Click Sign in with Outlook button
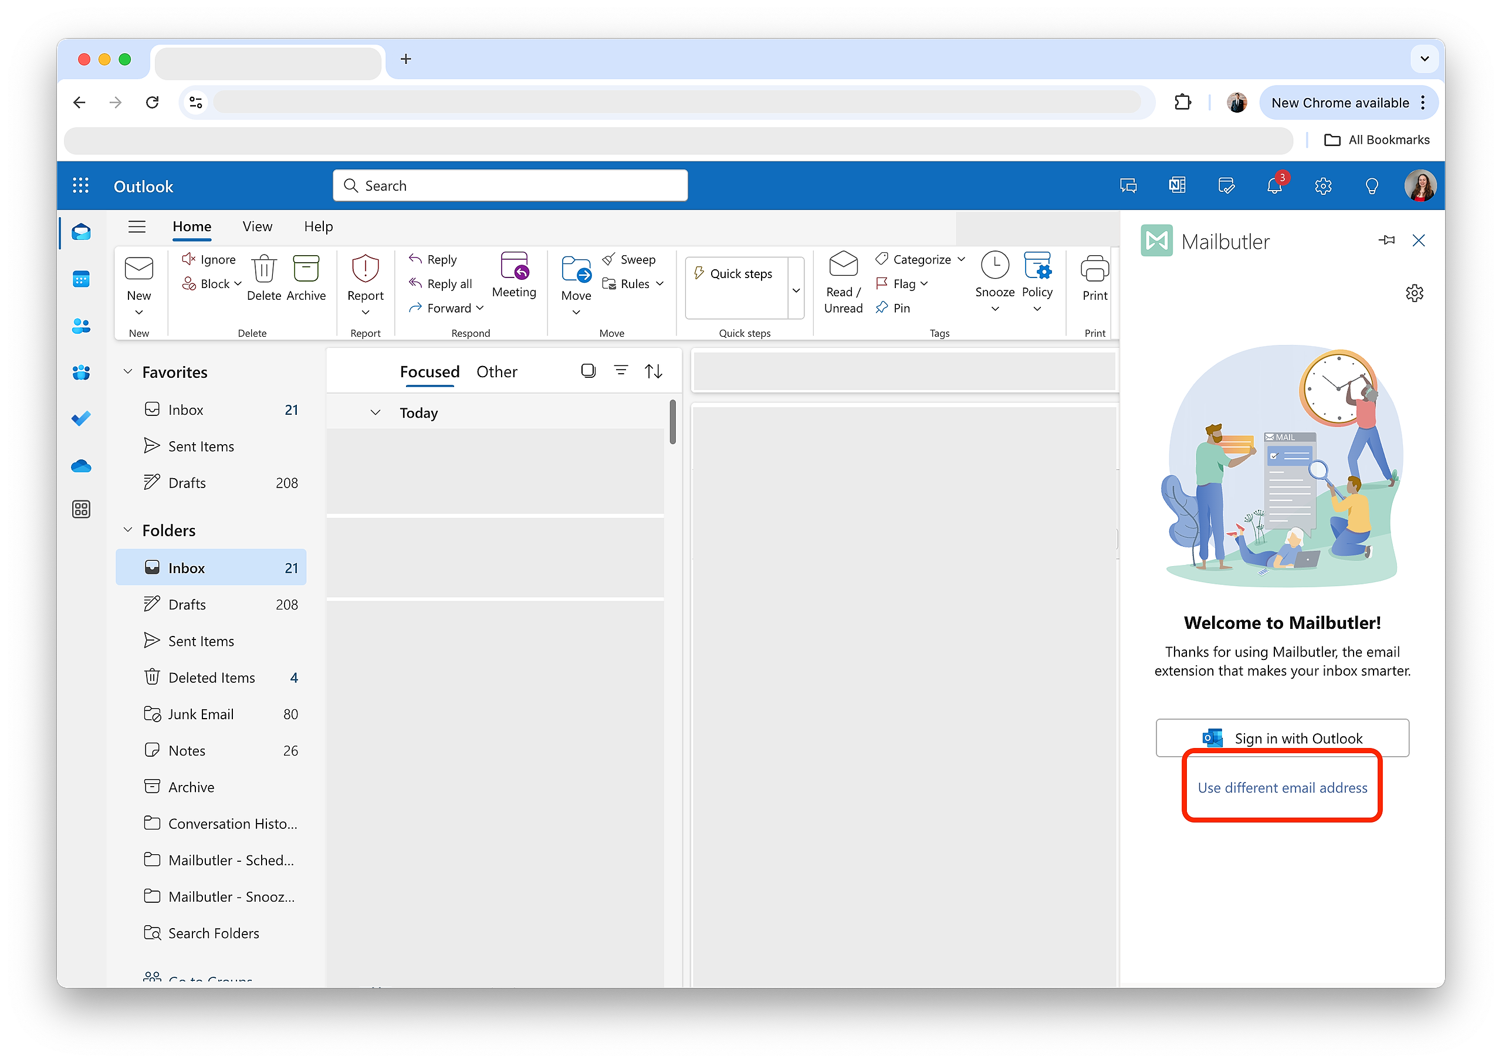The image size is (1502, 1063). point(1282,737)
